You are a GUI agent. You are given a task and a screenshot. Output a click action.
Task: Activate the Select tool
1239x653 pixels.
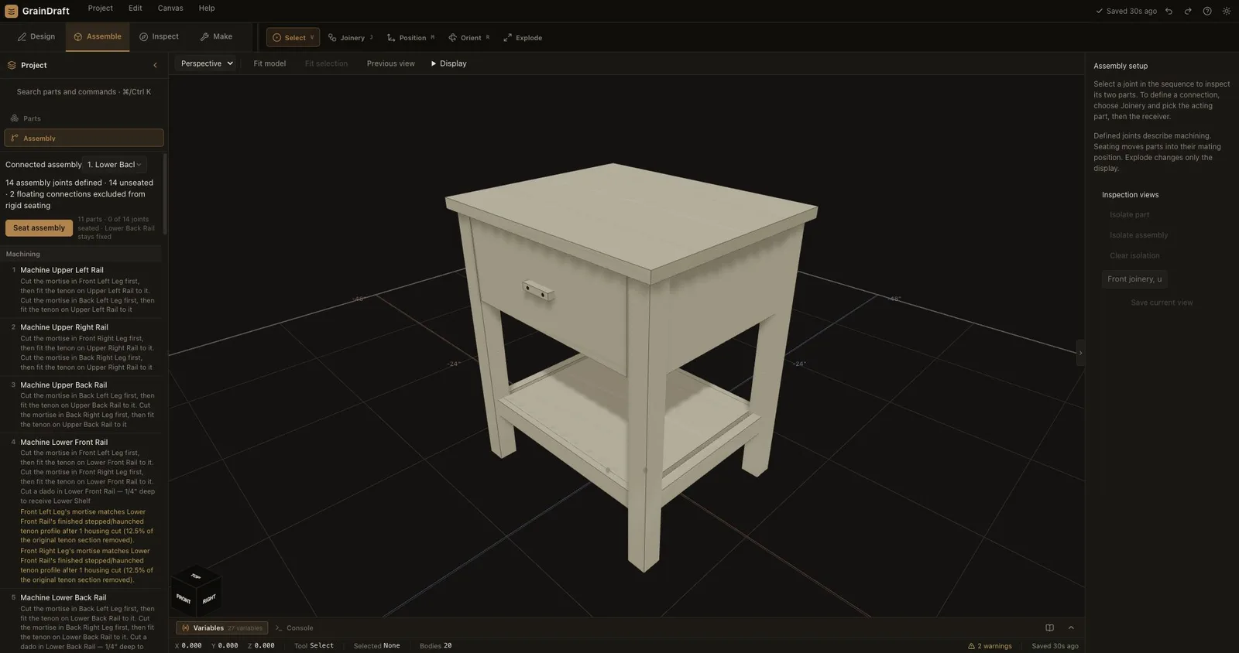pos(293,37)
